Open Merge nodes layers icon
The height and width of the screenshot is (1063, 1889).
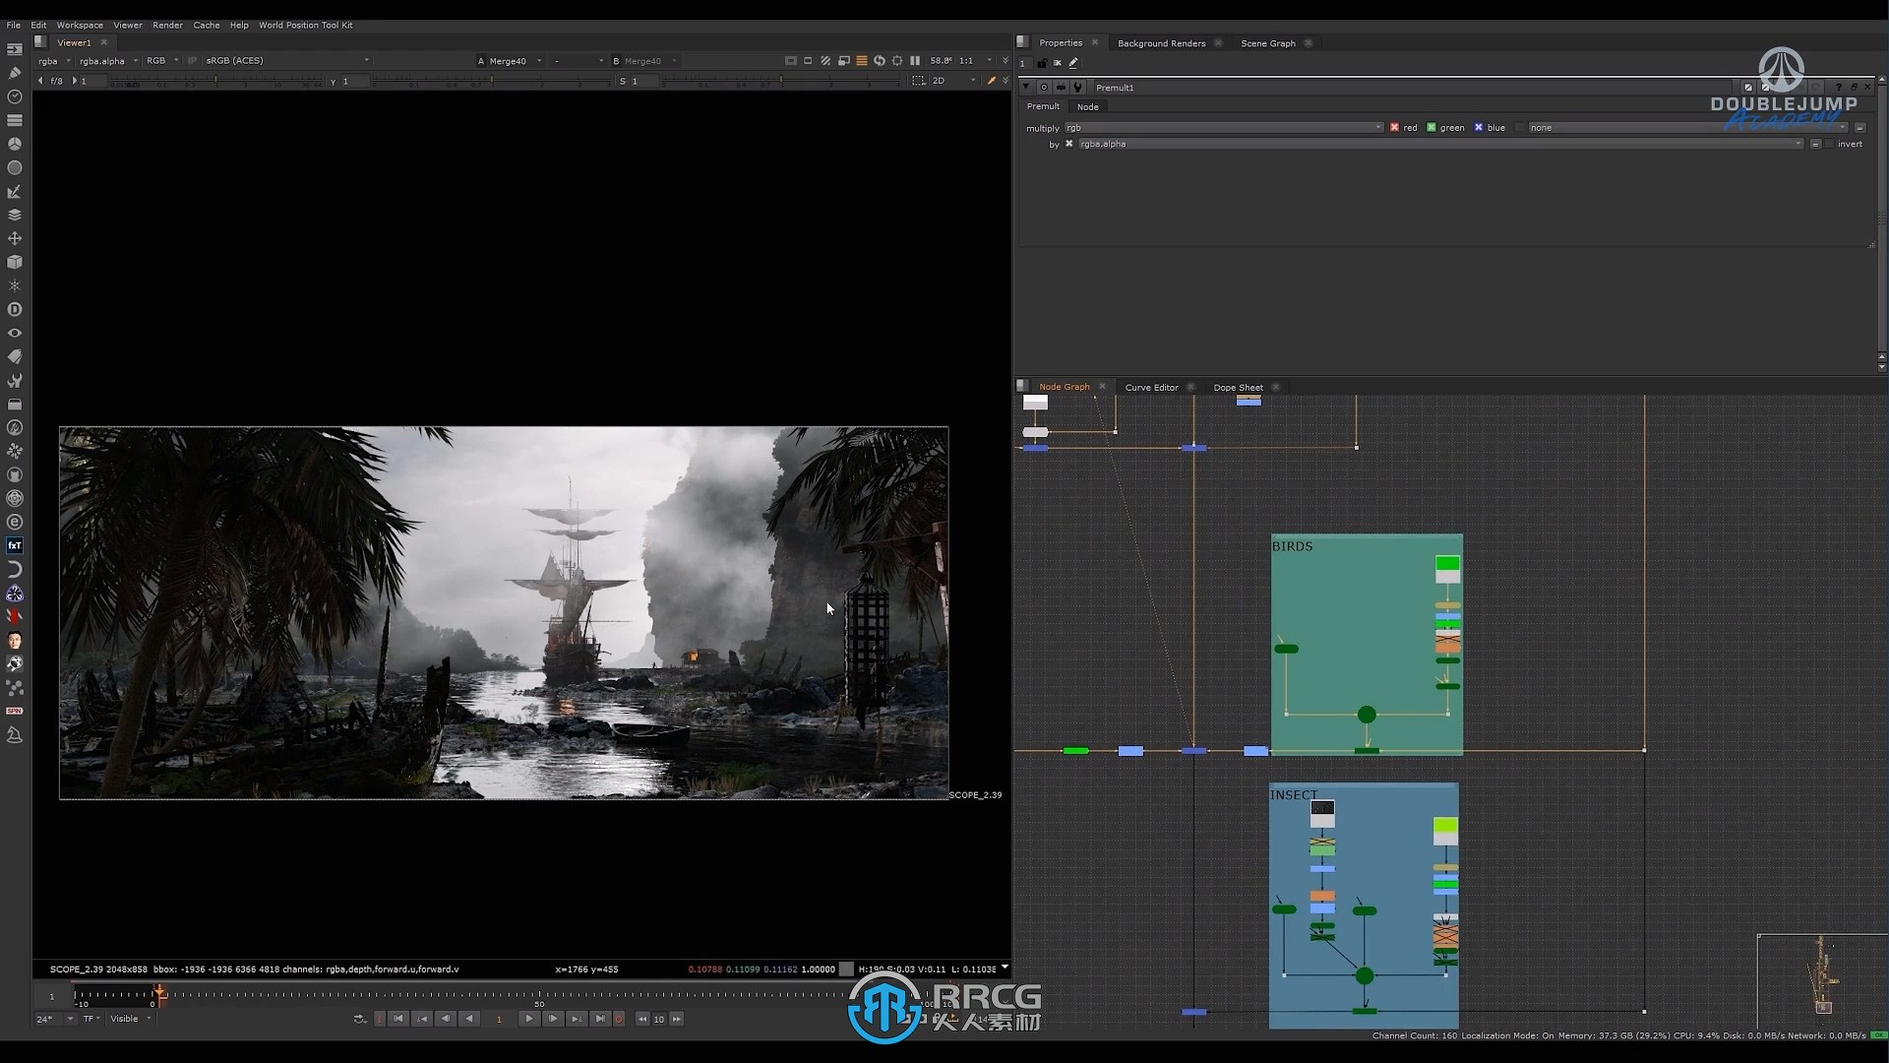(x=15, y=215)
